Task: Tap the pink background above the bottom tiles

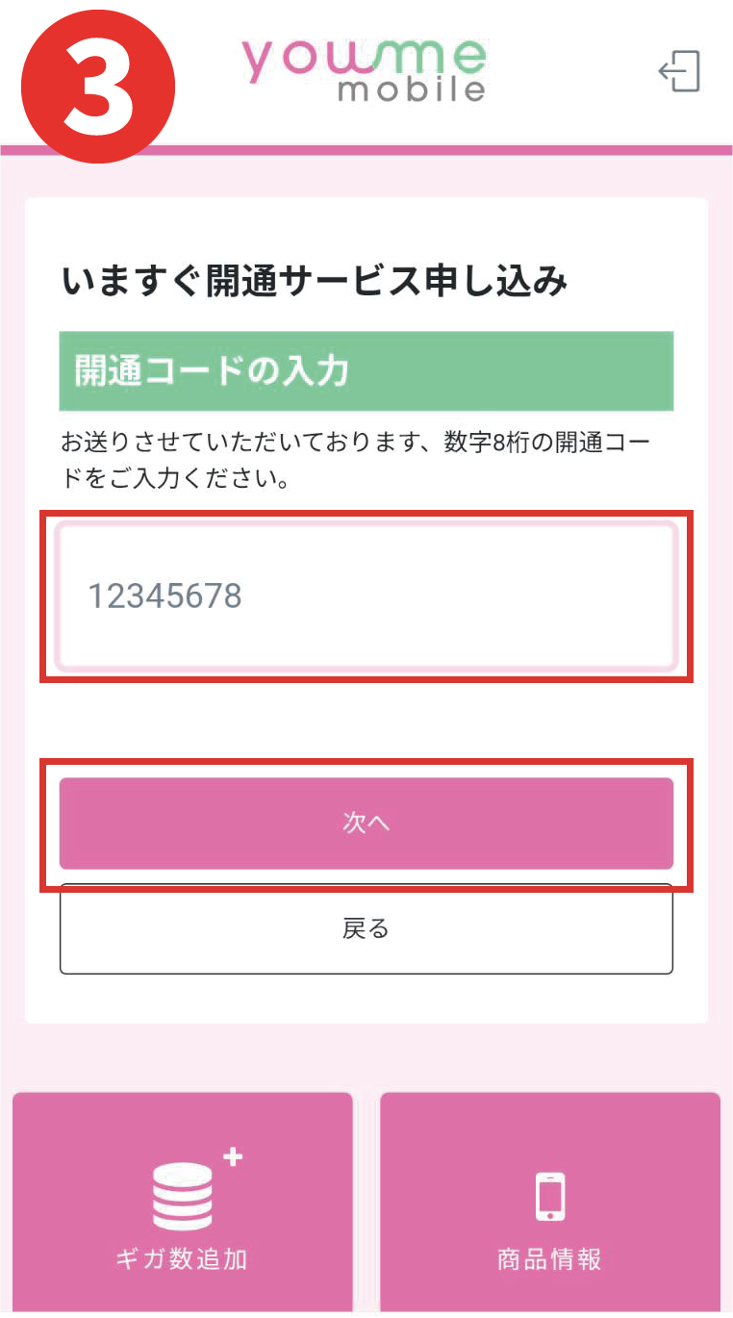Action: coord(366,1058)
